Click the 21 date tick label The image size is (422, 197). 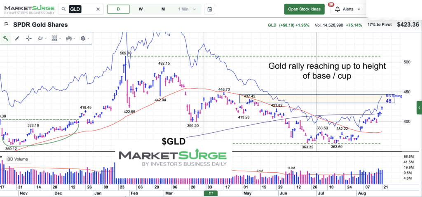385,187
